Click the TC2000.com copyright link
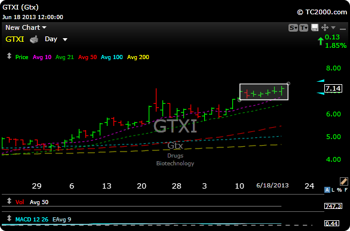The width and height of the screenshot is (350, 231). click(x=322, y=12)
